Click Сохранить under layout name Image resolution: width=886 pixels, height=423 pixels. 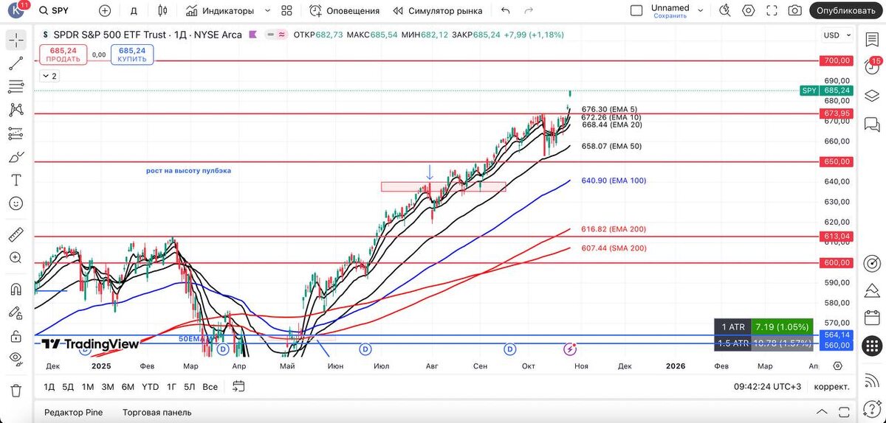click(670, 15)
